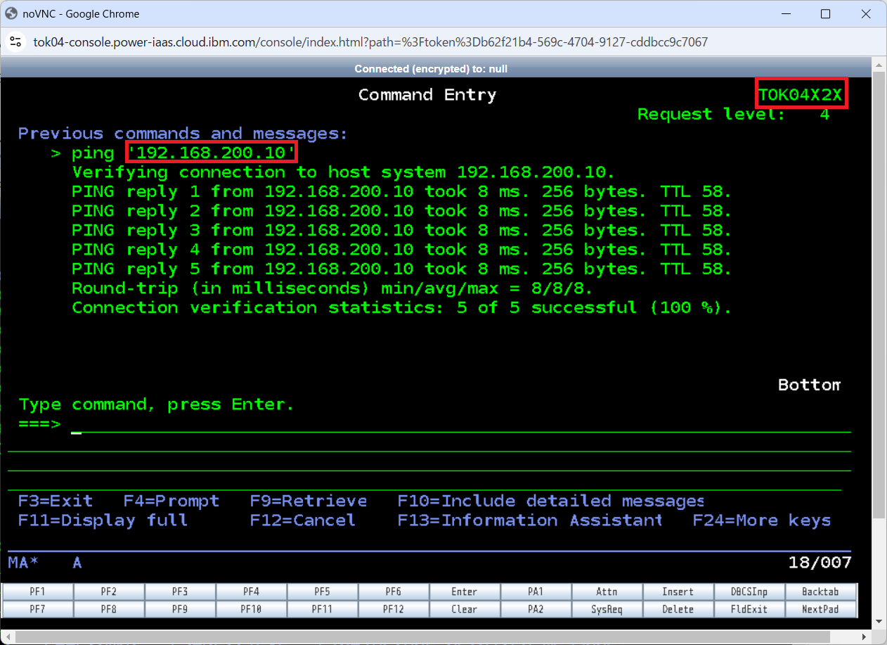
Task: Click the Enter key button
Action: (465, 592)
